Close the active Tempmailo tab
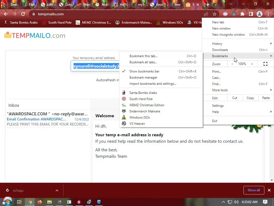 (x=198, y=5)
